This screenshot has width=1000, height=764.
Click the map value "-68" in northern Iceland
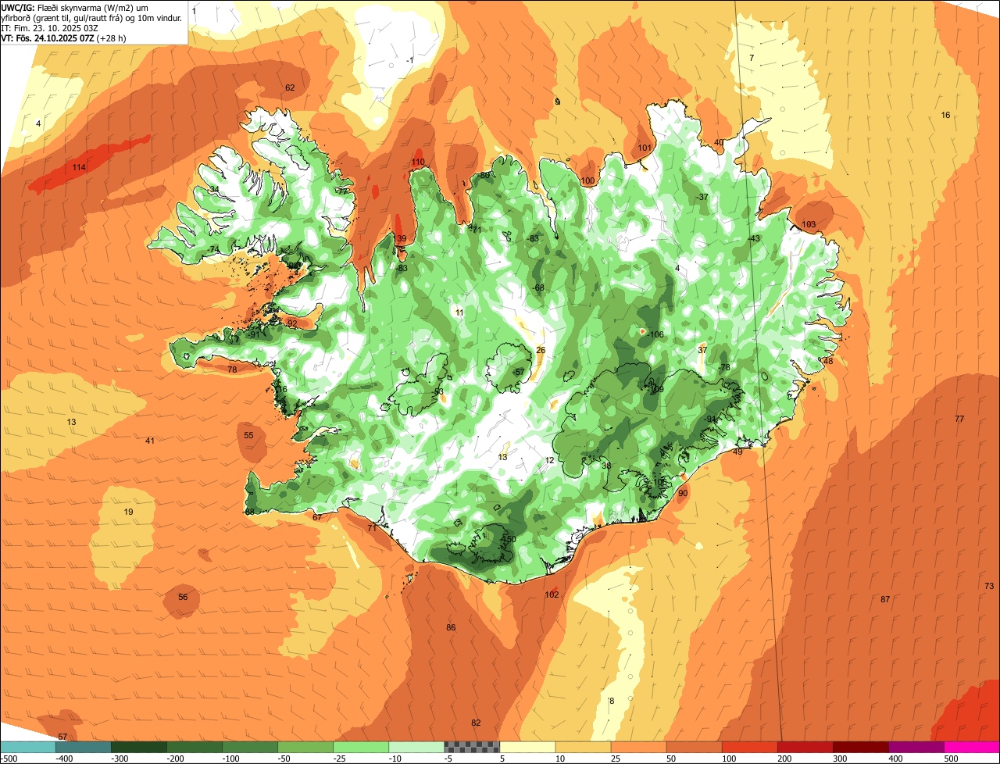pos(538,288)
